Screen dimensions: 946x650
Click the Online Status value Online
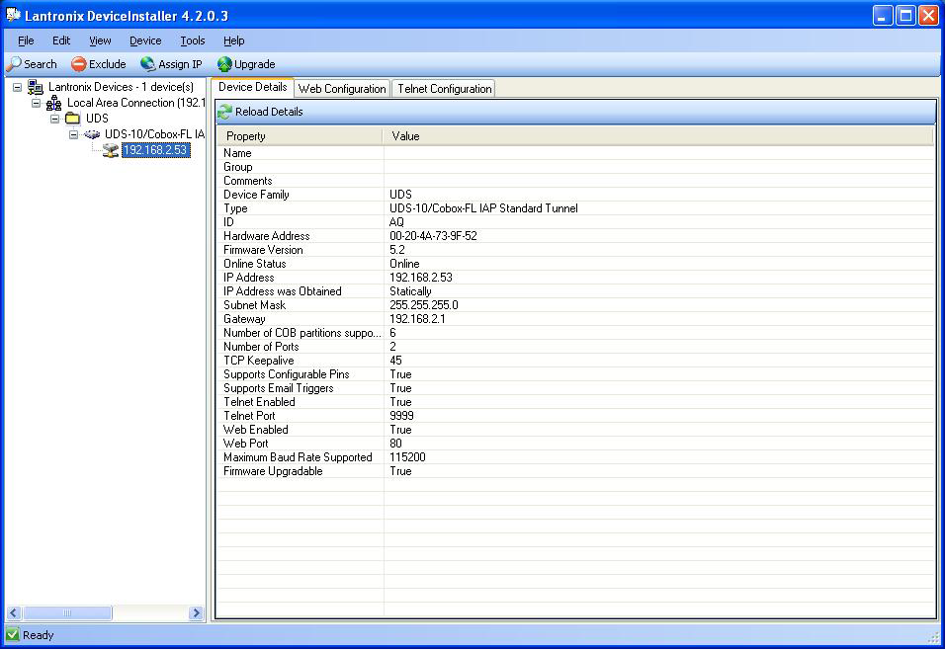[x=404, y=264]
